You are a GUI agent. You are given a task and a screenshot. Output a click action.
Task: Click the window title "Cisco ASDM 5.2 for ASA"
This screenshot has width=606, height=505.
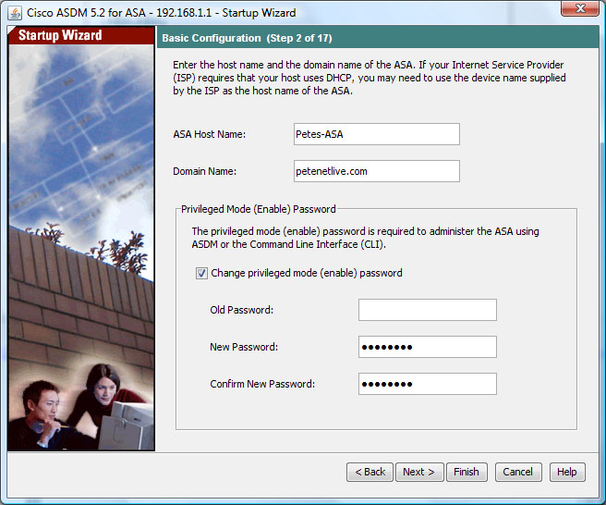point(86,13)
